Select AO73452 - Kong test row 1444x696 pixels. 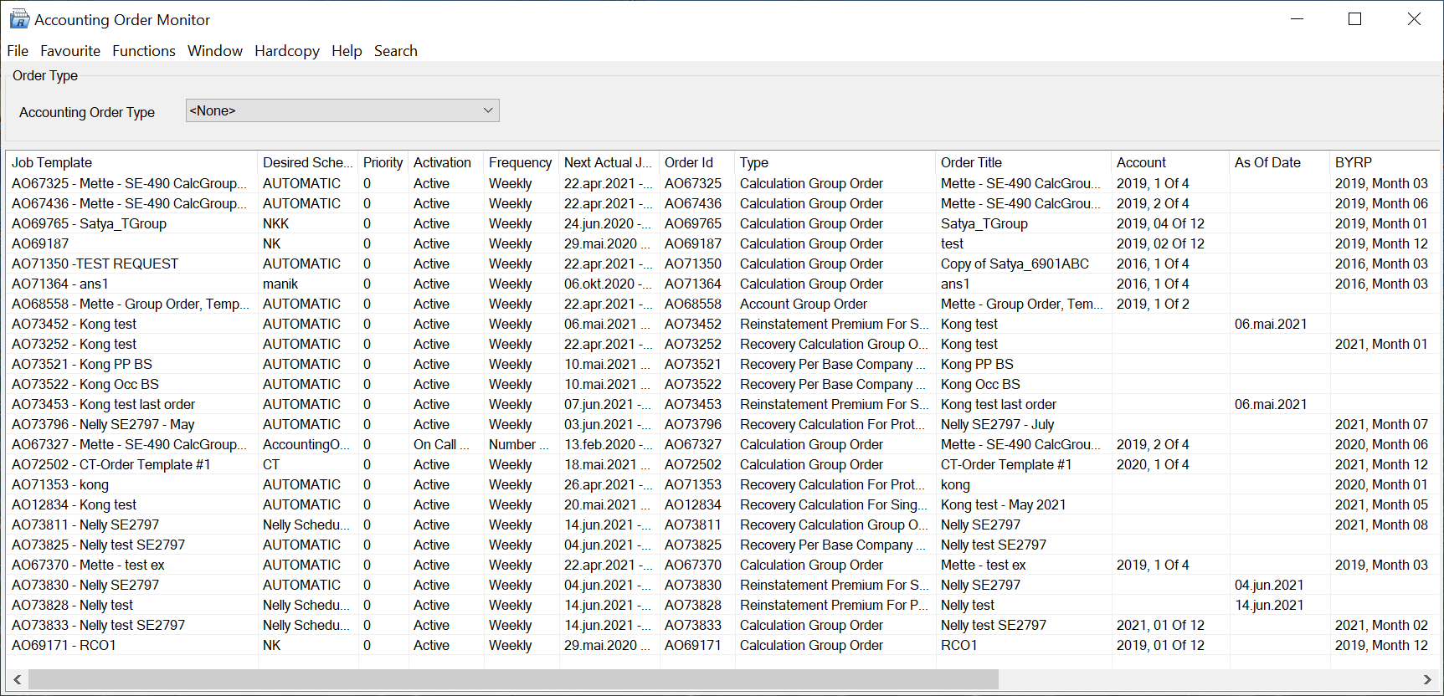(722, 324)
